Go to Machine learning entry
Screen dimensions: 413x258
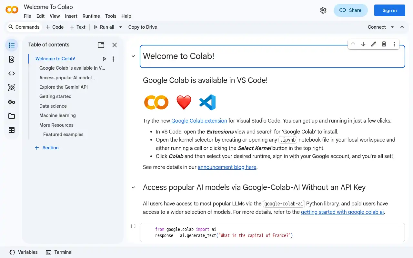[57, 115]
